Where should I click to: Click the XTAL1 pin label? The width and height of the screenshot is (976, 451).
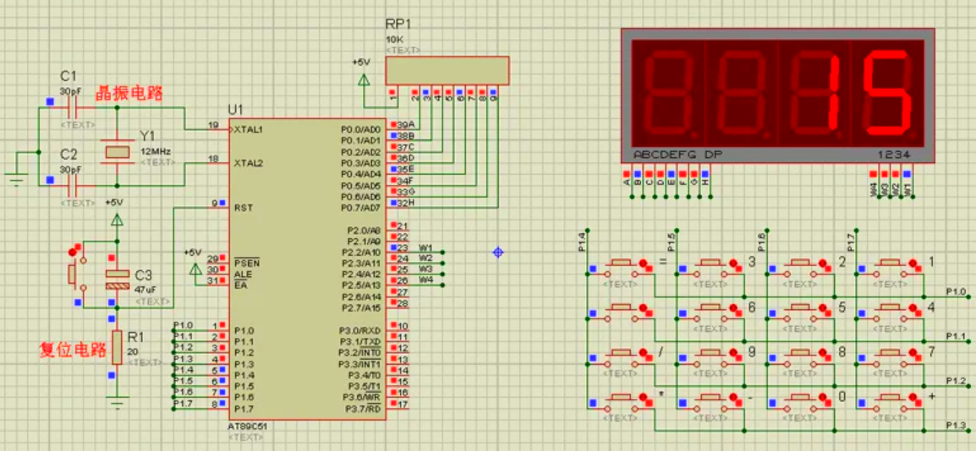click(248, 130)
